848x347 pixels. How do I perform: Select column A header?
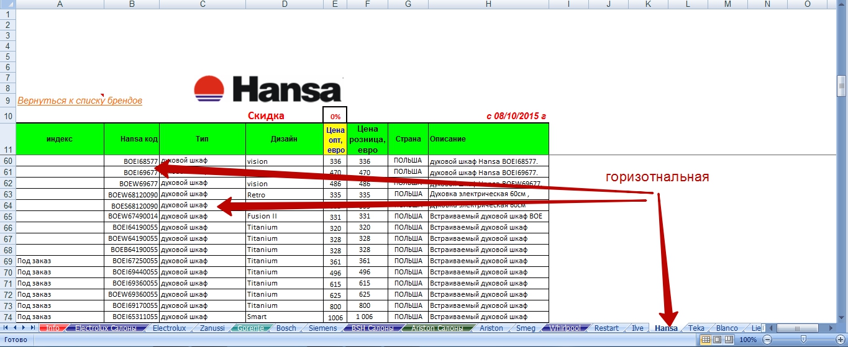(60, 4)
